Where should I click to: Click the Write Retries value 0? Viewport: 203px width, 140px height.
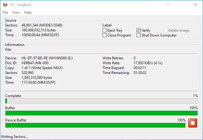pos(135,58)
